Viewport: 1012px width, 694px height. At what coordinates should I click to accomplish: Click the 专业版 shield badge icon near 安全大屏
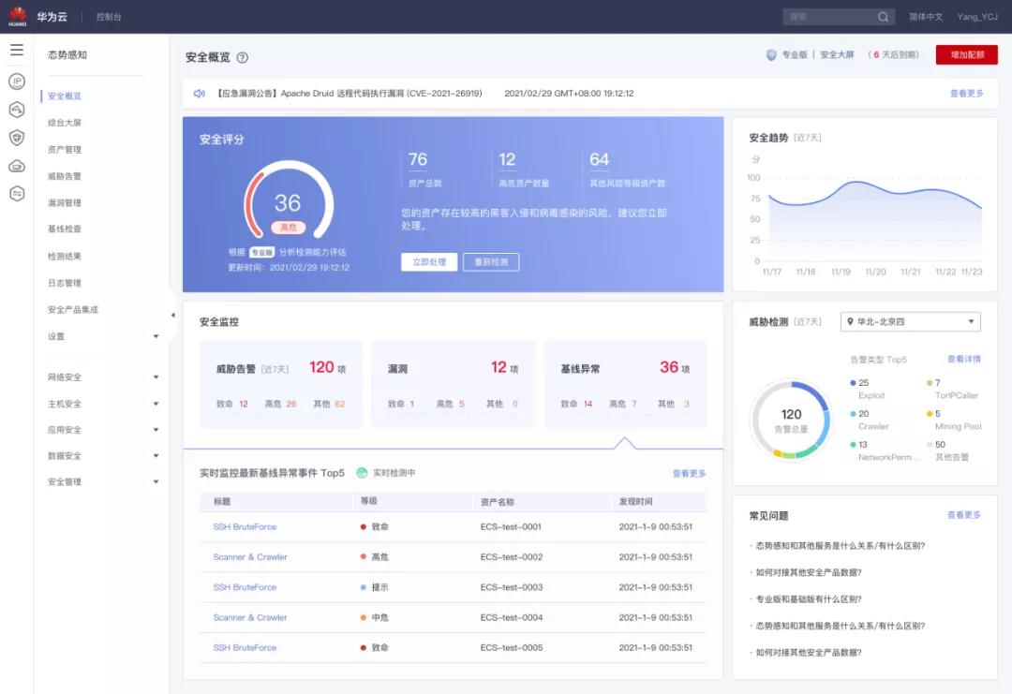pos(772,56)
